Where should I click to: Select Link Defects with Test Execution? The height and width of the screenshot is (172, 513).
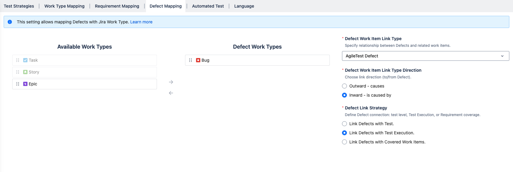(x=344, y=133)
